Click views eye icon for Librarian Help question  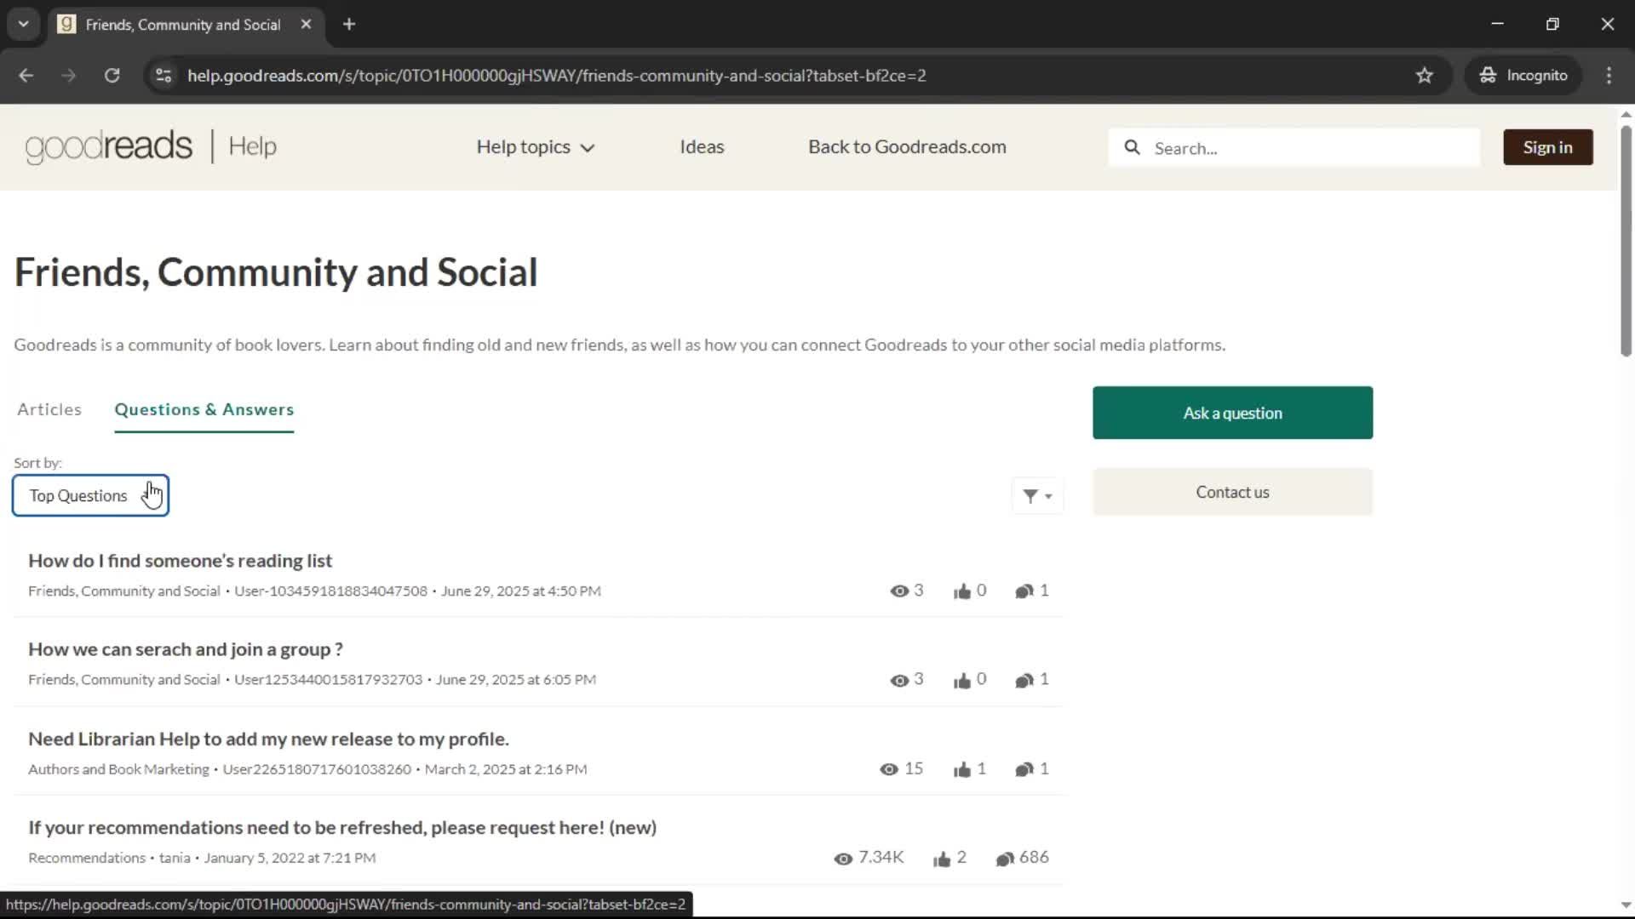click(889, 770)
